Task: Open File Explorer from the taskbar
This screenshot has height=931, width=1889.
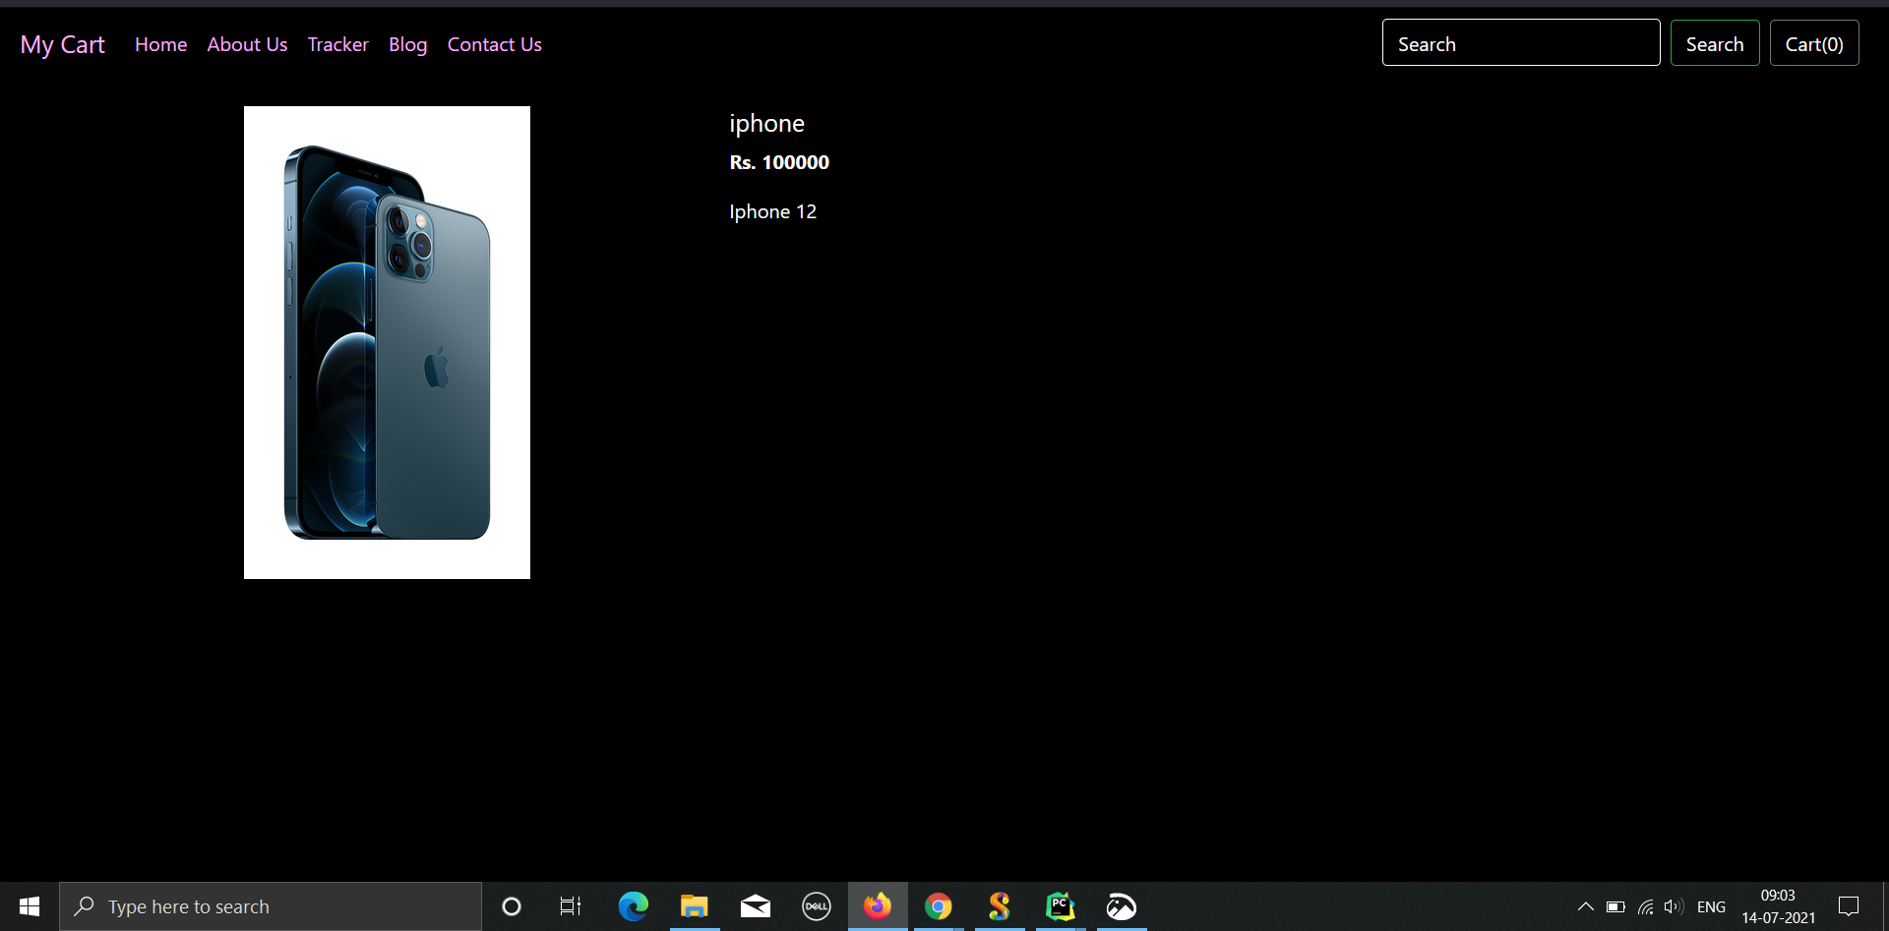Action: tap(695, 906)
